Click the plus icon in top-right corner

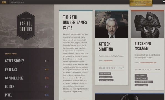coord(164,2)
